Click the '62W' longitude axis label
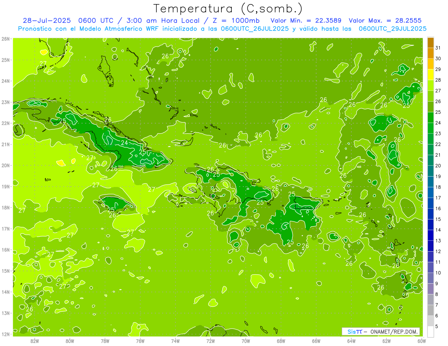Image resolution: width=448 pixels, height=346 pixels. (386, 341)
